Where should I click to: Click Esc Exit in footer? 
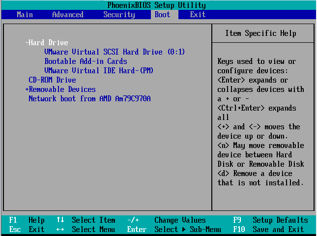(x=27, y=229)
